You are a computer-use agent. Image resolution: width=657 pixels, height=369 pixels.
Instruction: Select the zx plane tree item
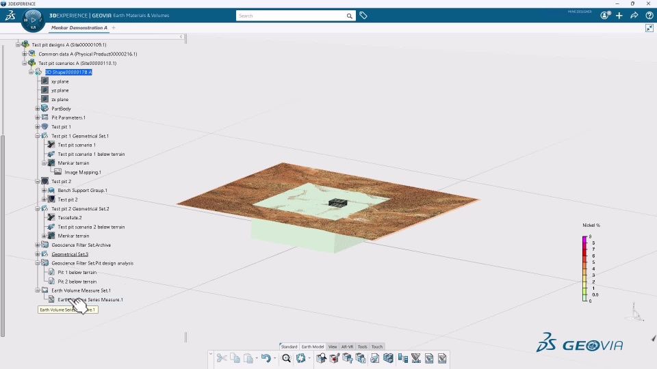(x=60, y=100)
